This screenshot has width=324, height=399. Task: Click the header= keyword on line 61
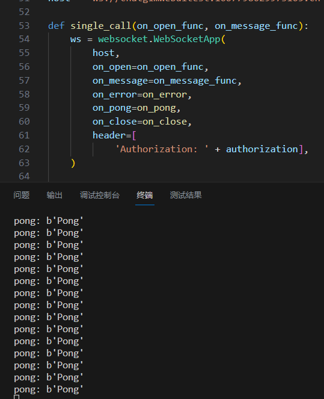(112, 135)
